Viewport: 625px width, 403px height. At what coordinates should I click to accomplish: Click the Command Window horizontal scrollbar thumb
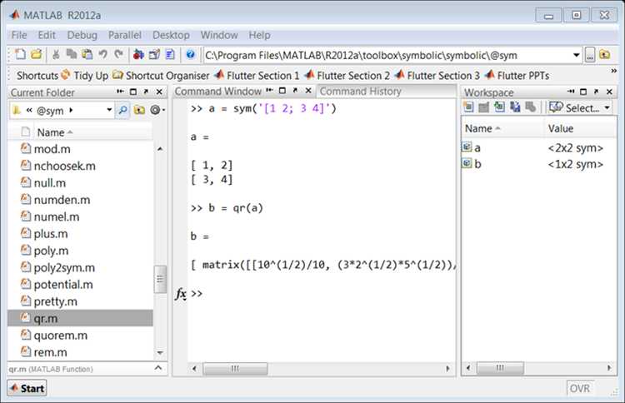point(235,369)
